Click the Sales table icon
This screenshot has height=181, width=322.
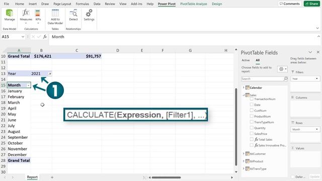pyautogui.click(x=248, y=95)
